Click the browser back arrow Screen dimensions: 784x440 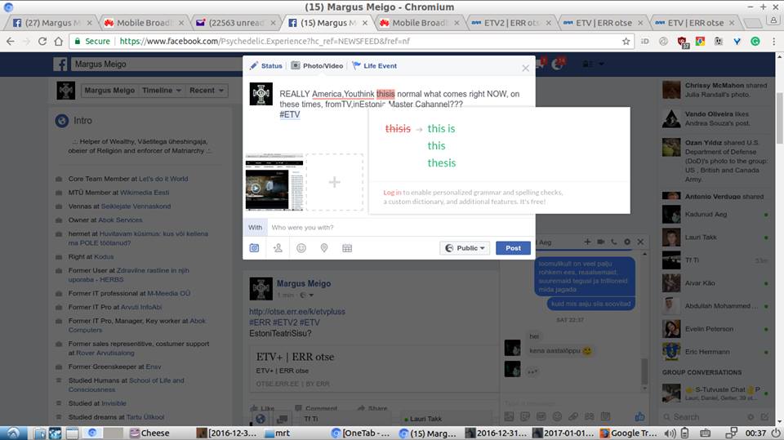coord(11,42)
